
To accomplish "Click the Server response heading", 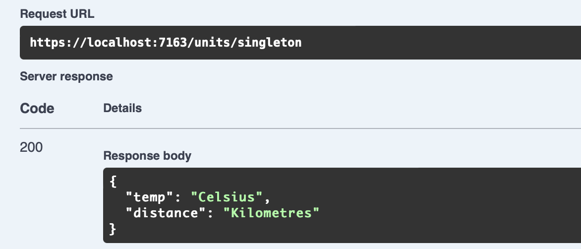I will point(66,76).
